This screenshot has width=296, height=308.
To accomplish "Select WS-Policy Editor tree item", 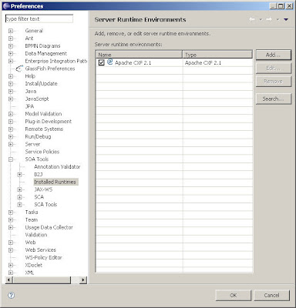I will pyautogui.click(x=44, y=257).
